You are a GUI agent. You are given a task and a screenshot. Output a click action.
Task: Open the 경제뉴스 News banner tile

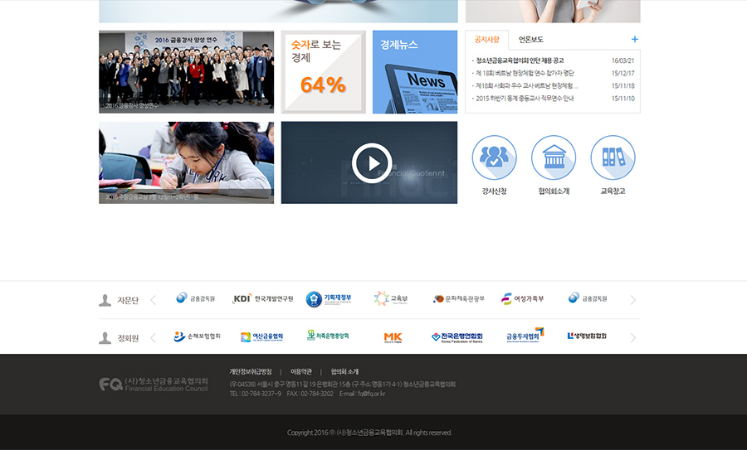click(415, 72)
